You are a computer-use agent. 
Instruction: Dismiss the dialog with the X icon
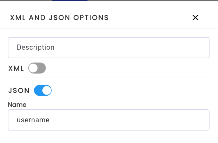click(195, 18)
